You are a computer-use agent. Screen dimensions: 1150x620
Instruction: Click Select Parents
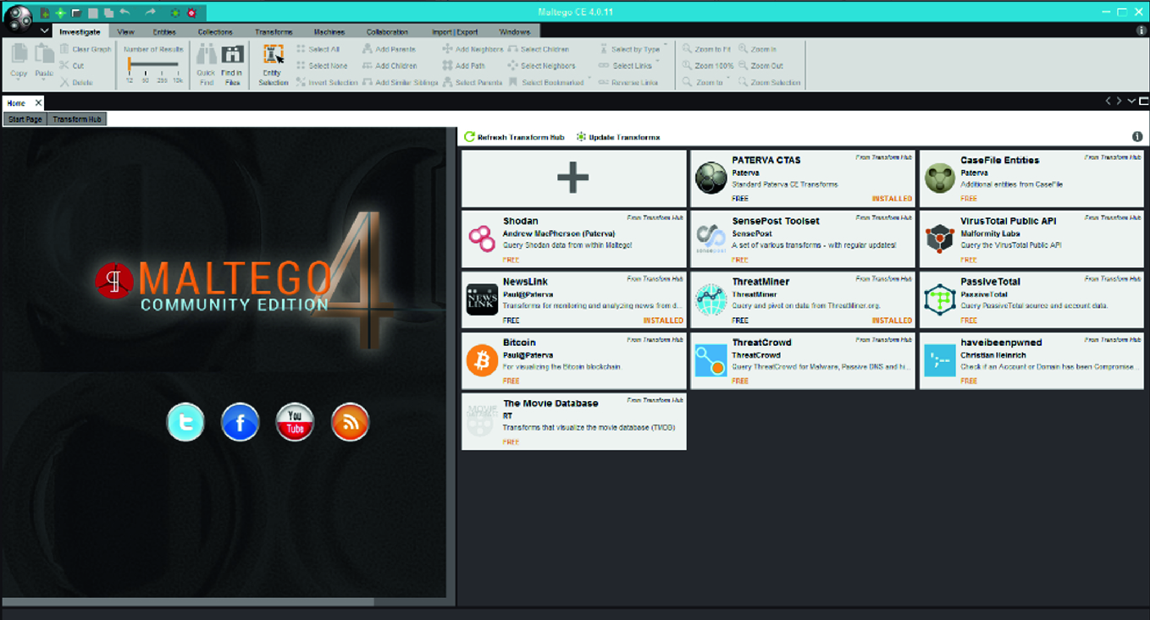472,82
